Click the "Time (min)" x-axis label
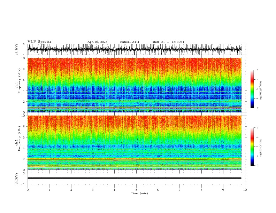Image resolution: width=276 pixels, height=213 pixels. tap(139, 193)
